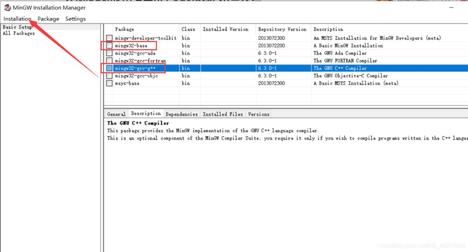The height and width of the screenshot is (252, 468).
Task: Mark checkbox for mingw-developer-toolkit
Action: pyautogui.click(x=109, y=38)
